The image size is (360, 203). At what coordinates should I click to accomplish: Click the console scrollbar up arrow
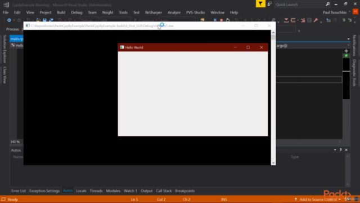(x=273, y=33)
